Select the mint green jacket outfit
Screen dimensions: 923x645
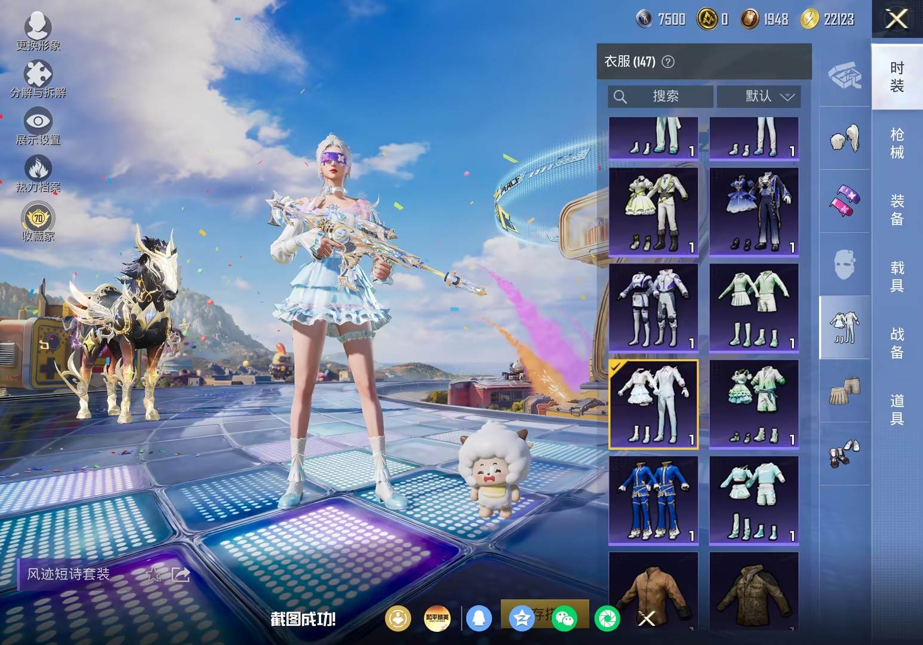[x=754, y=308]
